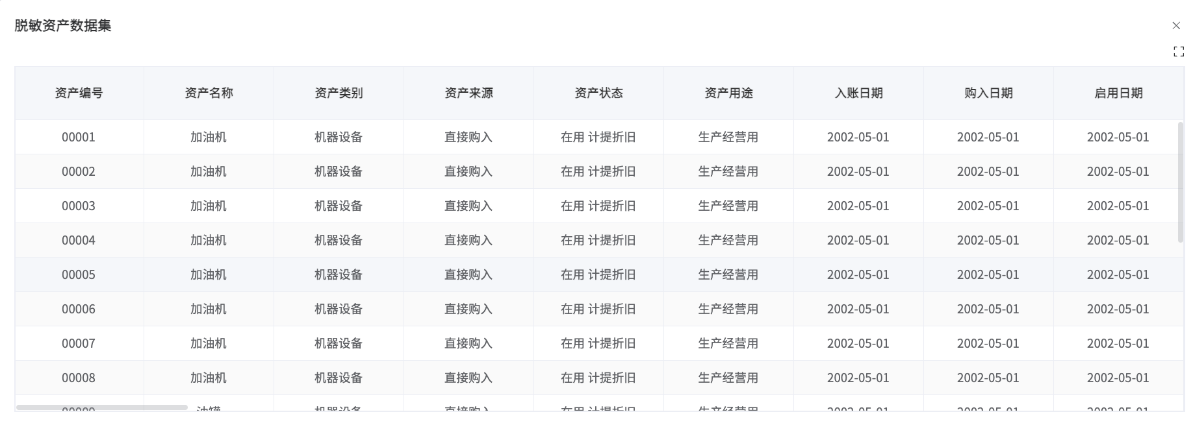Select the 资产名称 column header

coord(209,93)
